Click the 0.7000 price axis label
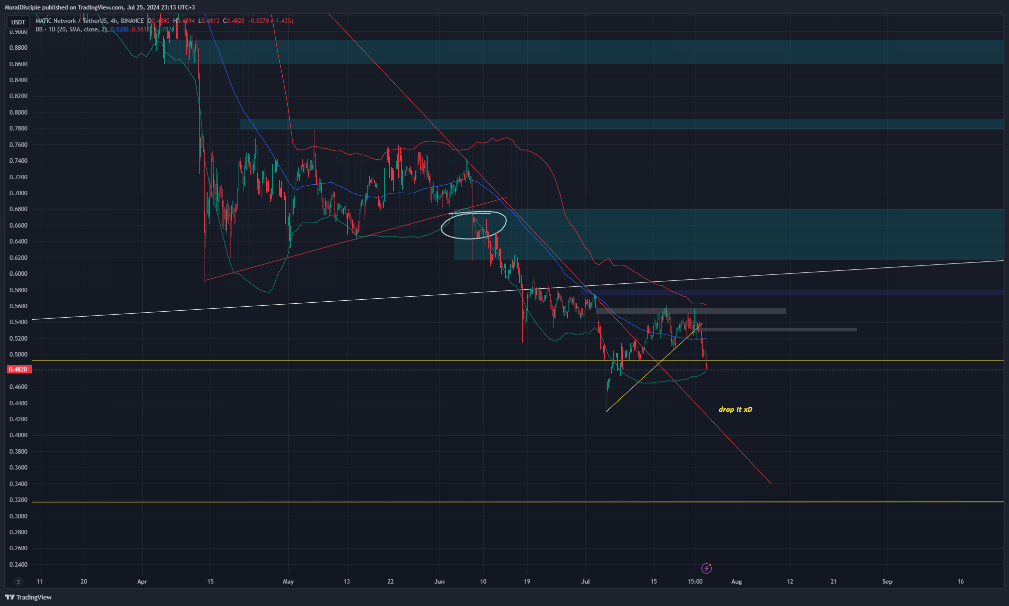This screenshot has height=606, width=1009. [x=18, y=193]
